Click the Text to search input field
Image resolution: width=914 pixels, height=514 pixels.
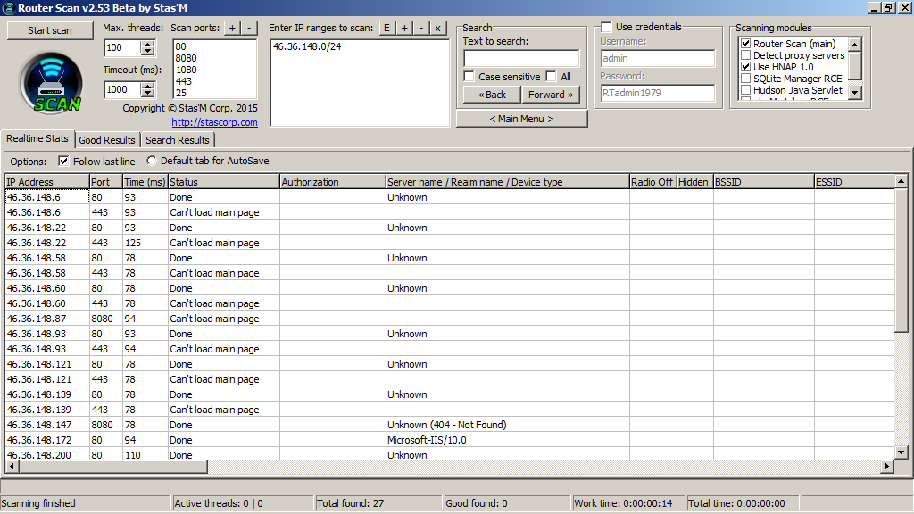tap(521, 58)
